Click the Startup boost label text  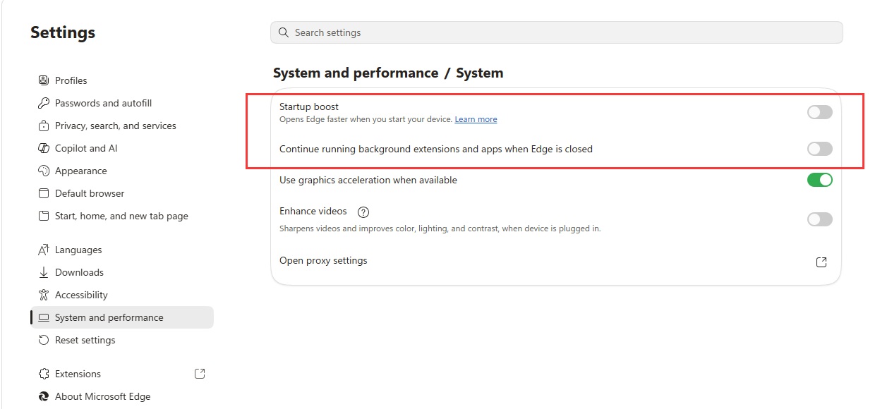[309, 106]
